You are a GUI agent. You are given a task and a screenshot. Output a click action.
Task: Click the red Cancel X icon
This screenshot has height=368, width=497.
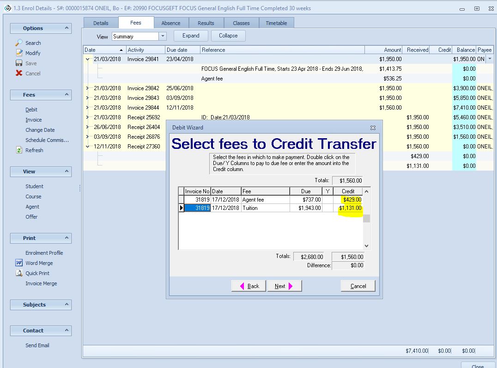[19, 73]
